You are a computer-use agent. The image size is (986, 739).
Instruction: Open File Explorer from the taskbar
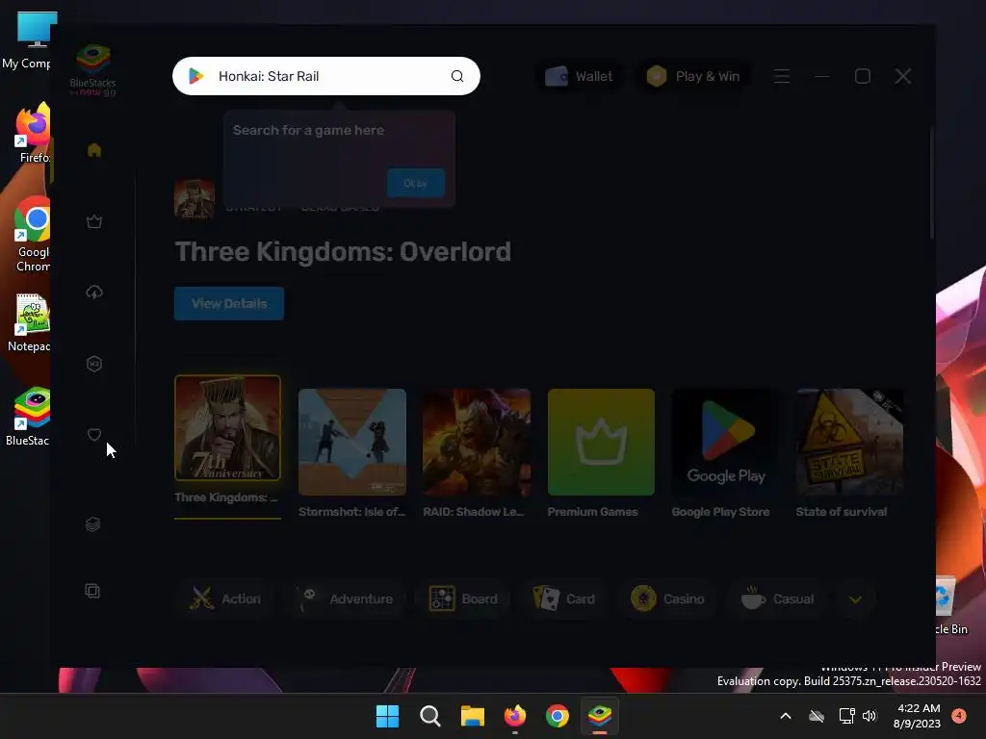point(472,716)
